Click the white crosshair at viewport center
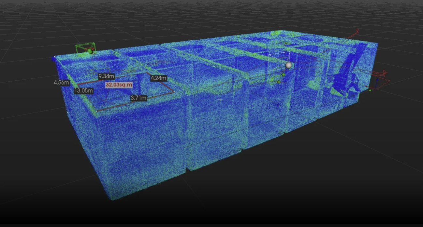 (220, 100)
